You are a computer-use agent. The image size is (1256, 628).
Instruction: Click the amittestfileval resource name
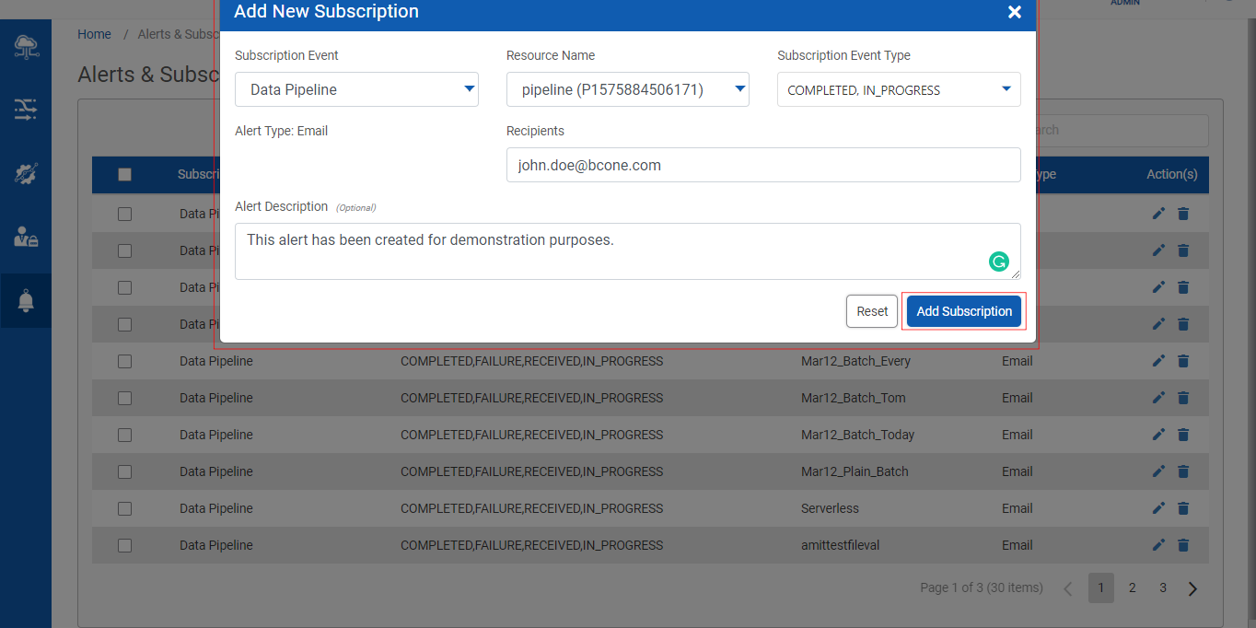(840, 545)
